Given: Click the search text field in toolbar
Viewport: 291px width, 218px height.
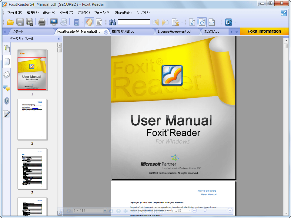Looking at the screenshot, I should click(134, 22).
